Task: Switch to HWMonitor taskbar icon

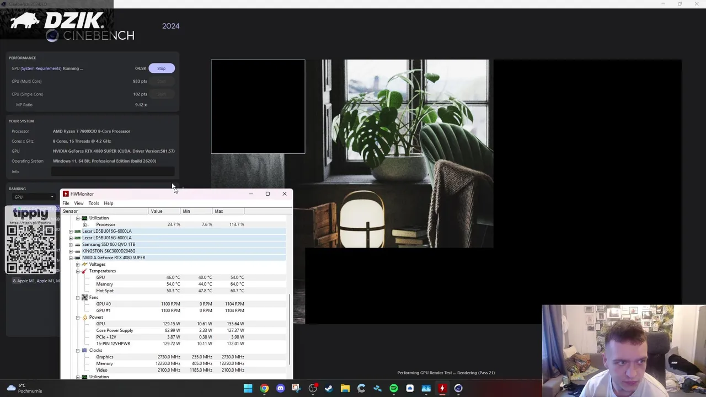Action: tap(442, 389)
